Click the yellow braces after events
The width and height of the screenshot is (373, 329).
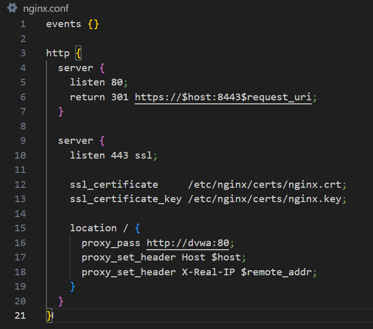pos(93,24)
